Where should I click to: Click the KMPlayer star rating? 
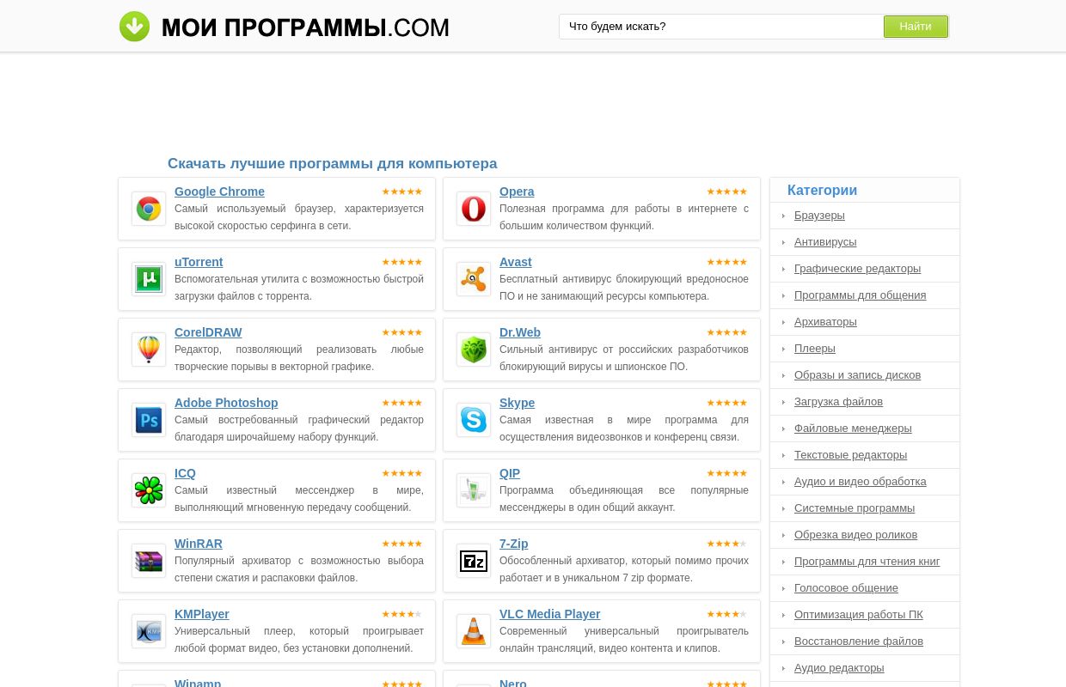pyautogui.click(x=401, y=614)
